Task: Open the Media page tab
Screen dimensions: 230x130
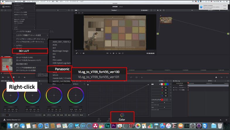Action: tap(99, 120)
